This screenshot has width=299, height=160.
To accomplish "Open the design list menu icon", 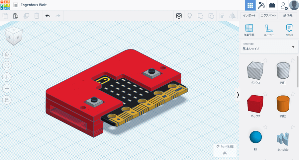I will 15,5.
